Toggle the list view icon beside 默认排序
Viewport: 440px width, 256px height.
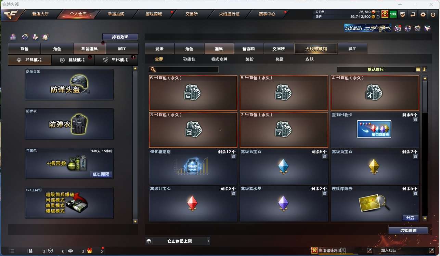(418, 69)
